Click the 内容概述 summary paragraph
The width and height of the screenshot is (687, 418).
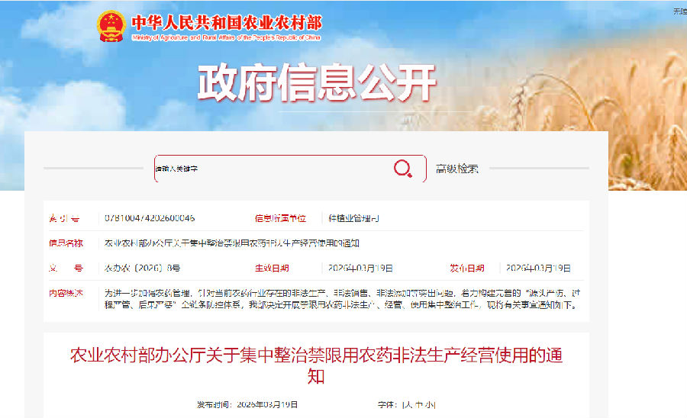[343, 299]
